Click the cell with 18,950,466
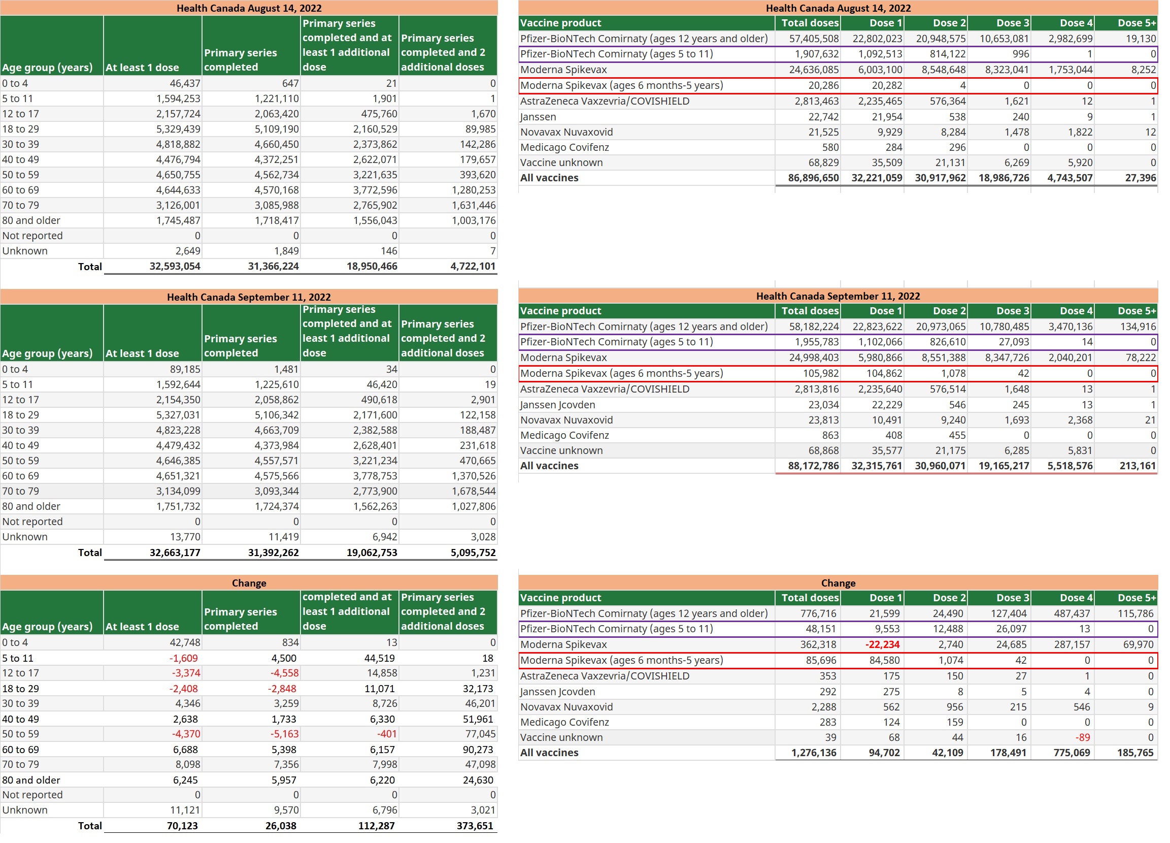1170x843 pixels. [x=350, y=267]
